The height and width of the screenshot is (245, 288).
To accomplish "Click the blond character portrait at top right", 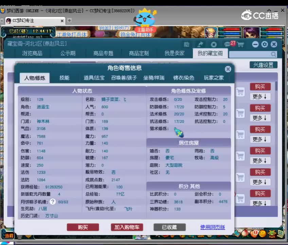I will click(211, 33).
